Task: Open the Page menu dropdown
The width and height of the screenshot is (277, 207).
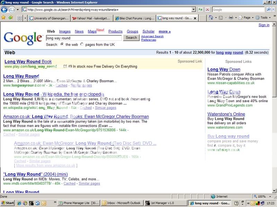Action: tap(245, 18)
